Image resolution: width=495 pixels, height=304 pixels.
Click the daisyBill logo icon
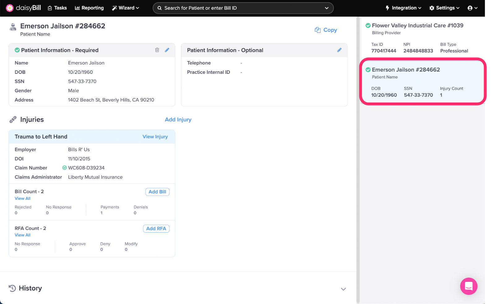tap(10, 8)
